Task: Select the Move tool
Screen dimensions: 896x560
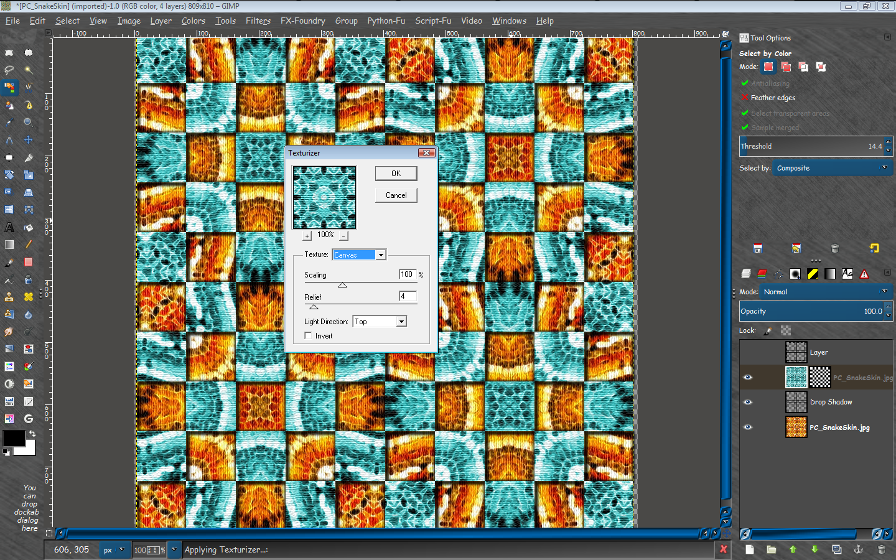Action: point(29,140)
